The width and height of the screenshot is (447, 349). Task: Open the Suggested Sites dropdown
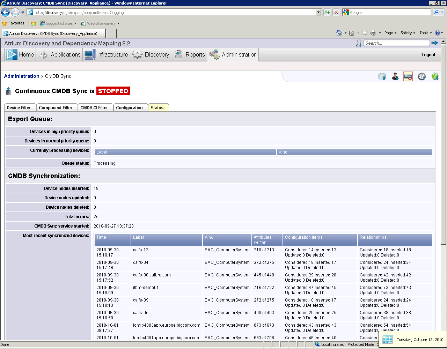coord(58,23)
